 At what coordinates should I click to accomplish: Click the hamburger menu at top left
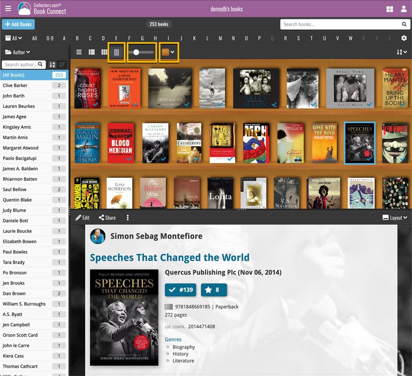click(x=8, y=8)
